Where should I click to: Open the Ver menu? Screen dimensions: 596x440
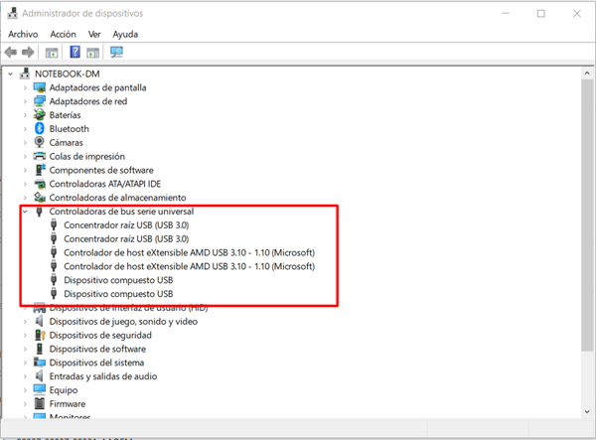94,34
